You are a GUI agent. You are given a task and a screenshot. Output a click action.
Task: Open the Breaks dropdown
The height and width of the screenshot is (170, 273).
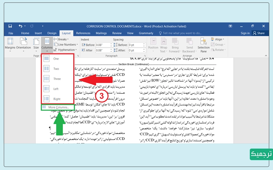coord(61,39)
